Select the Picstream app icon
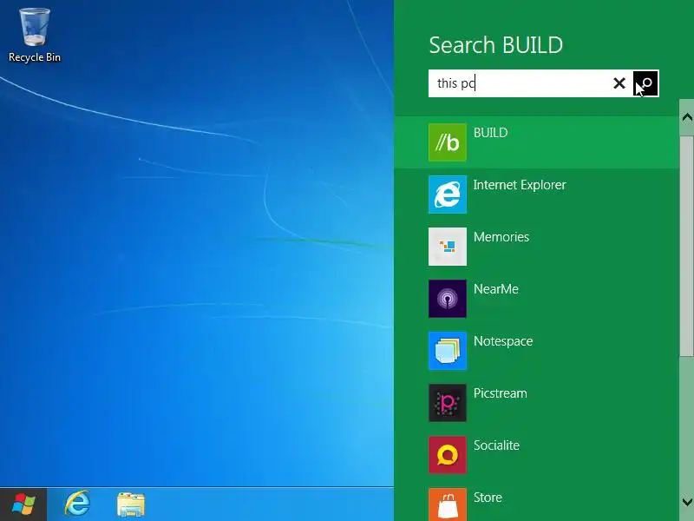Viewport: 694px width, 521px height. coord(448,403)
